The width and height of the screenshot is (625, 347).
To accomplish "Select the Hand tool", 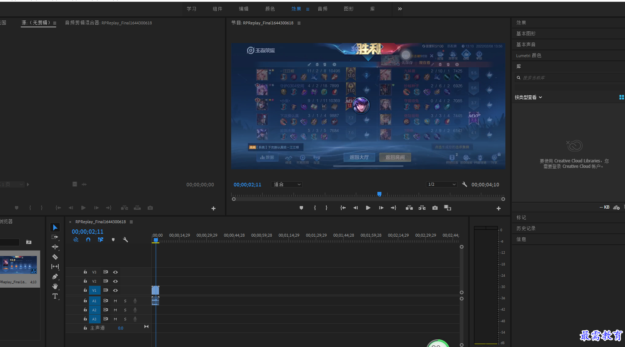I will [x=55, y=286].
